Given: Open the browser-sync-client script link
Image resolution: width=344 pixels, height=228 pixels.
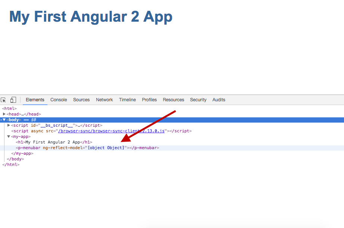Looking at the screenshot, I should point(111,131).
